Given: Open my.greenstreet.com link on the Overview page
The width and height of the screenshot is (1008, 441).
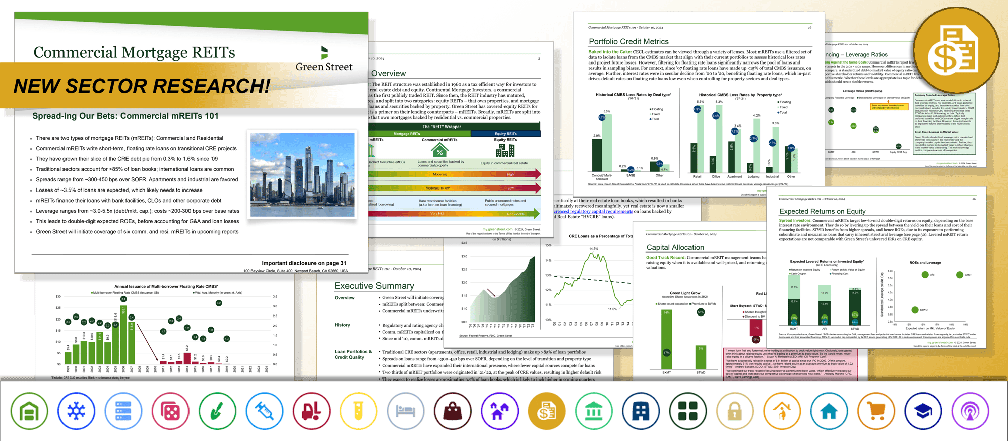Looking at the screenshot, I should tap(497, 229).
